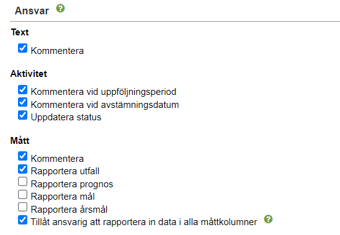The image size is (340, 235).
Task: Select the Aktivitet group heading
Action: [x=29, y=74]
